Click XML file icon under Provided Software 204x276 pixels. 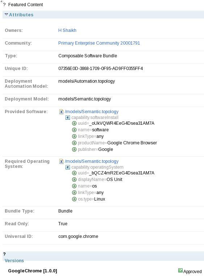tap(61, 112)
